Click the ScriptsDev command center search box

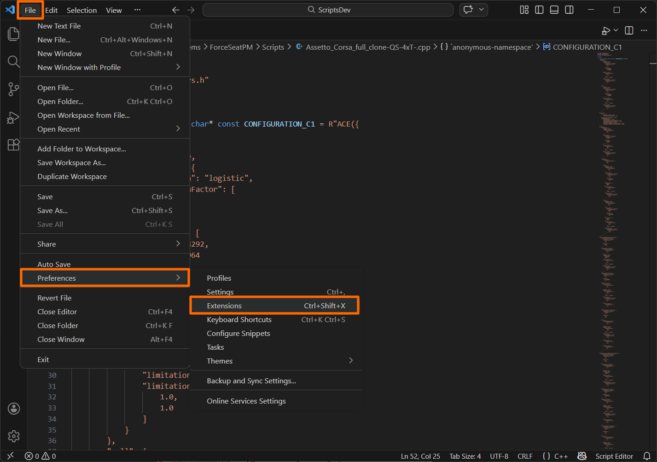click(328, 10)
